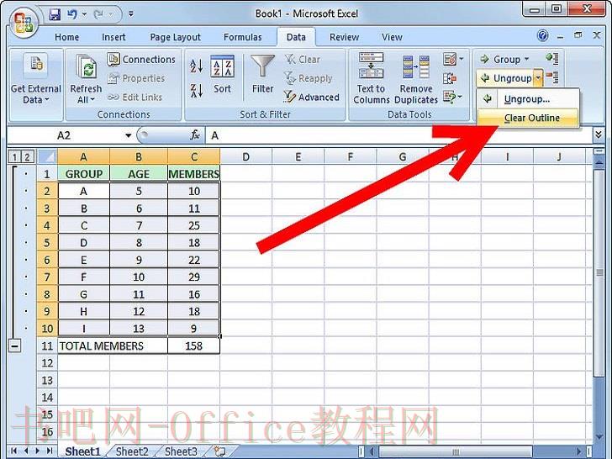Switch to the Review tab
612x459 pixels.
coord(344,37)
